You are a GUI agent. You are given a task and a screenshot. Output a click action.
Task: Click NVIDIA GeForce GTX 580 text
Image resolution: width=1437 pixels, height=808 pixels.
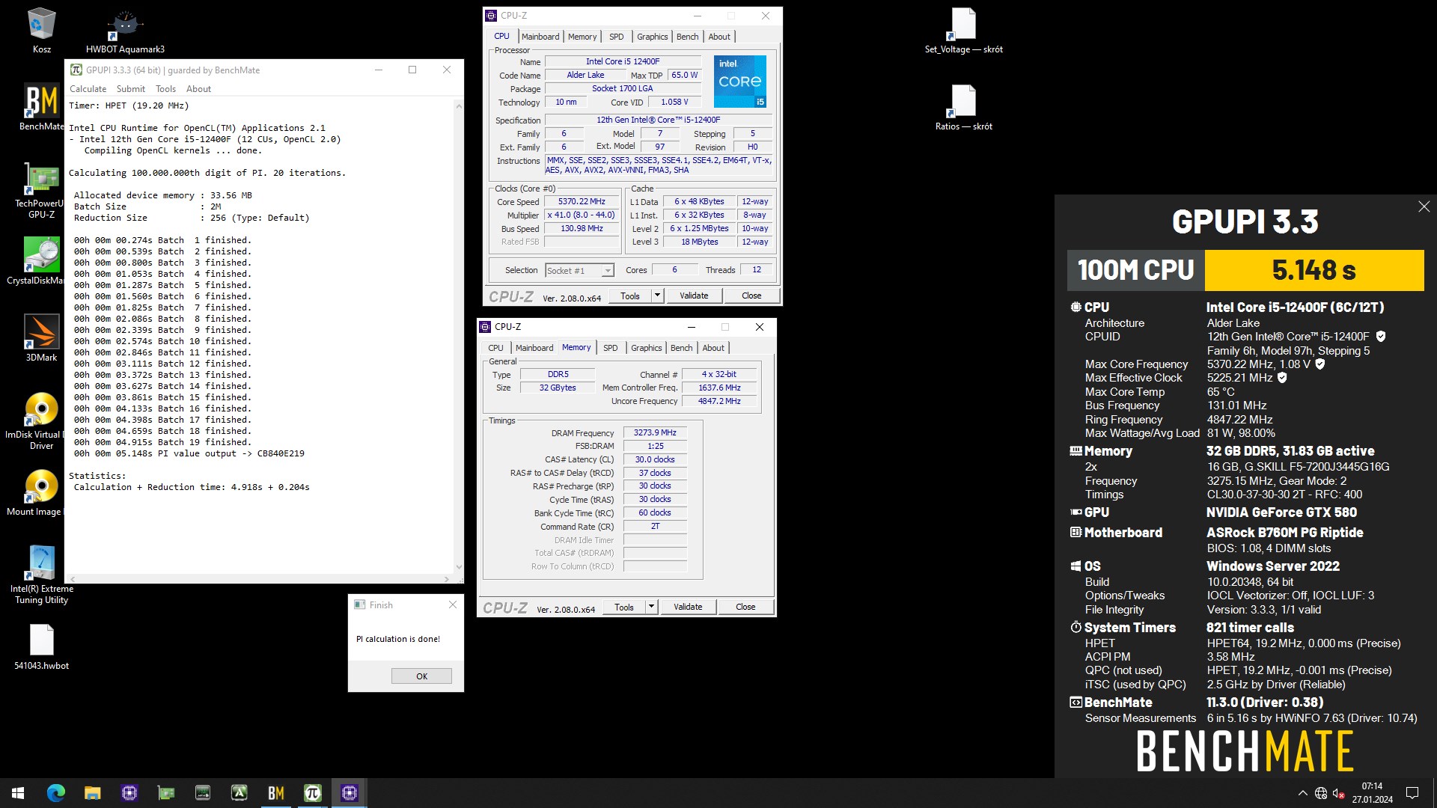[x=1281, y=512]
